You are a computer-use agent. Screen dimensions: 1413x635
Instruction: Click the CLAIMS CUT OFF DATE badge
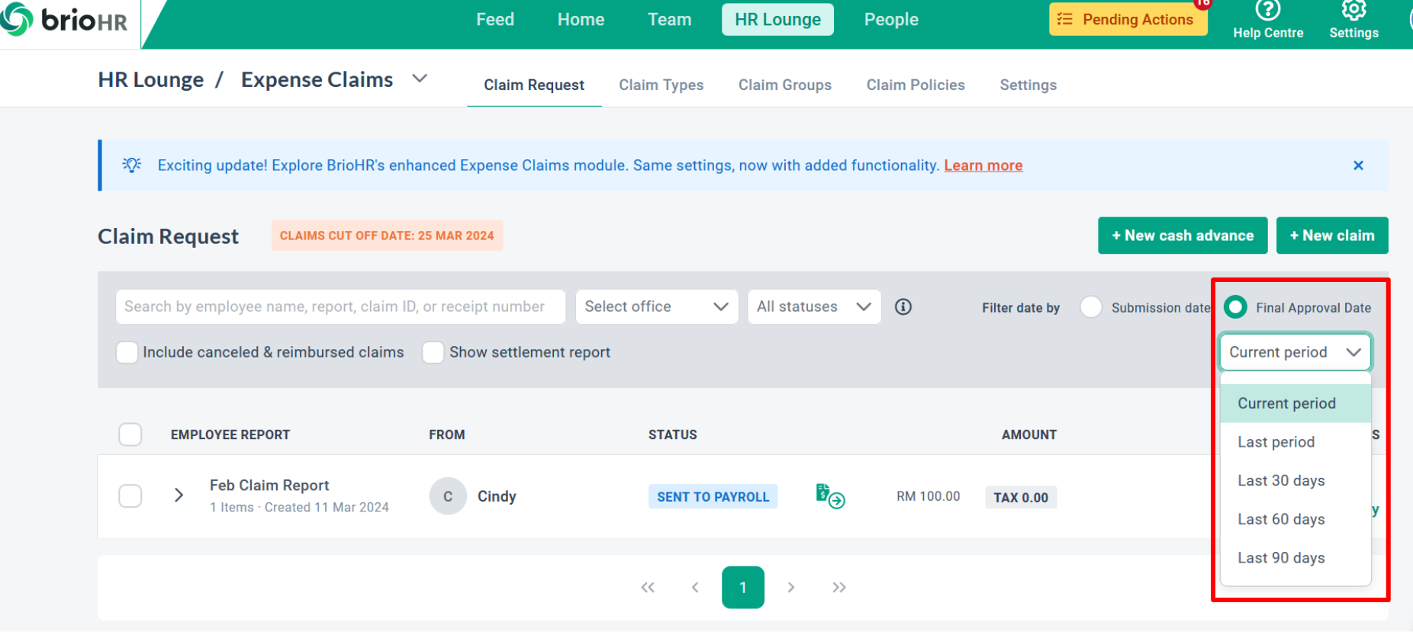387,236
